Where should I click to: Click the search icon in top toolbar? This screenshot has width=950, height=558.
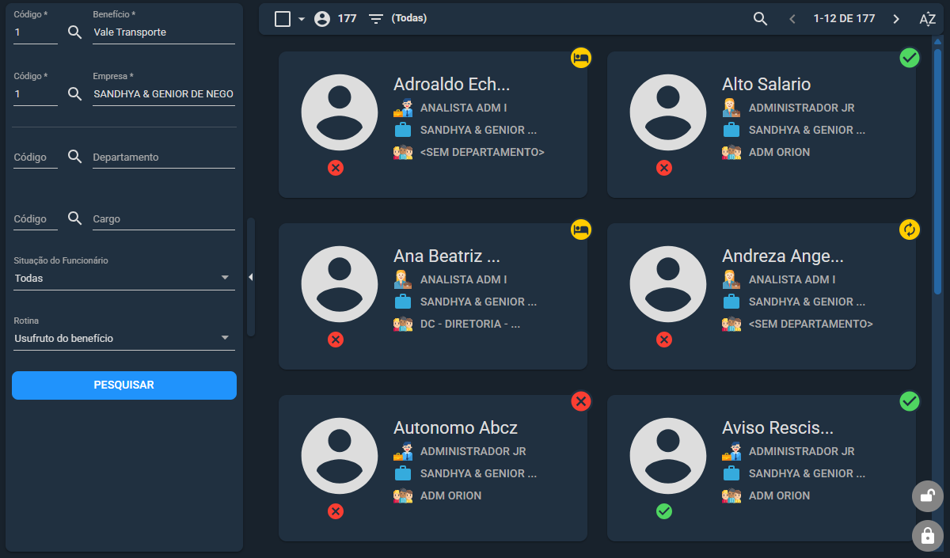(760, 19)
